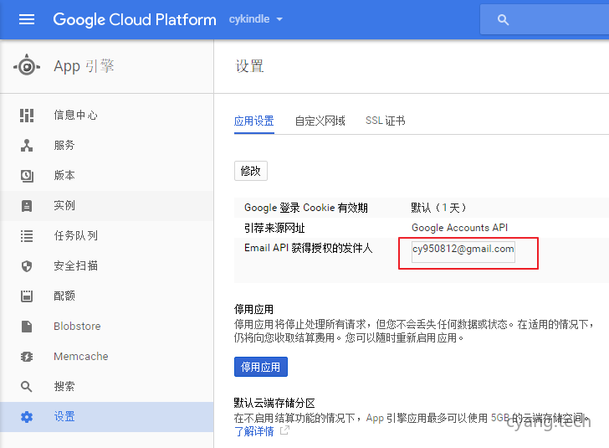The image size is (609, 448).
Task: Click the 任务队列 task queue icon
Action: point(27,235)
